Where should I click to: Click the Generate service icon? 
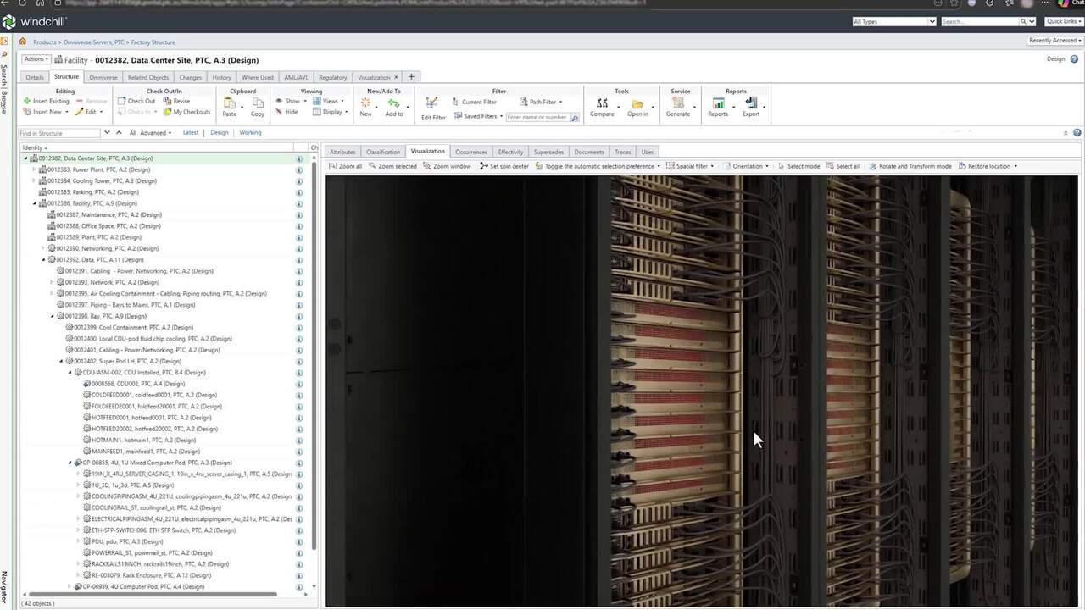click(x=678, y=103)
